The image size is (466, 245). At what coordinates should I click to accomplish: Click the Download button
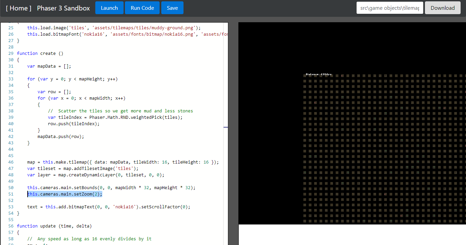(x=442, y=7)
